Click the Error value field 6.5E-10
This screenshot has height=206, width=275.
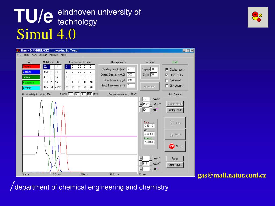(x=149, y=126)
